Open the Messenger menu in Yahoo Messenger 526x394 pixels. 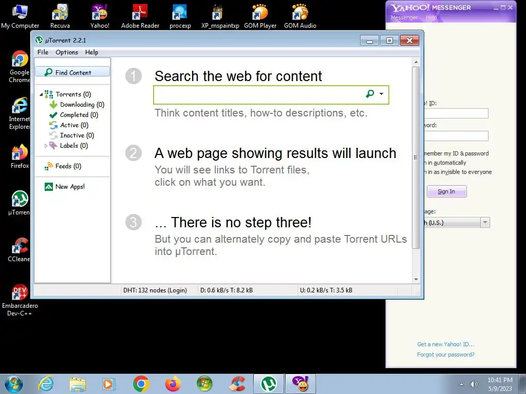click(404, 17)
